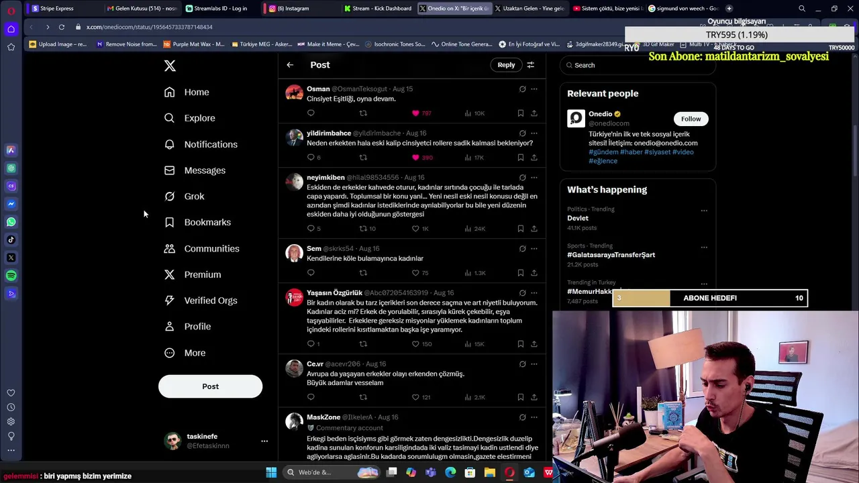Open Windows Start menu

click(x=271, y=472)
